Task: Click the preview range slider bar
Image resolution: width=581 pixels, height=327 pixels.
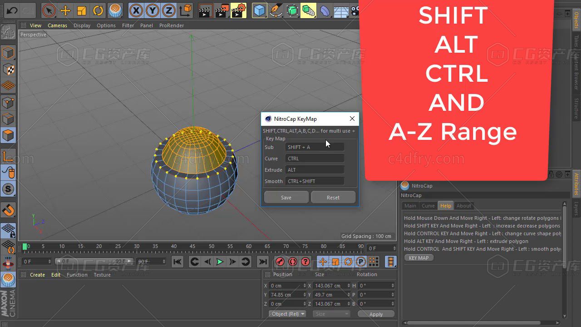Action: click(94, 262)
